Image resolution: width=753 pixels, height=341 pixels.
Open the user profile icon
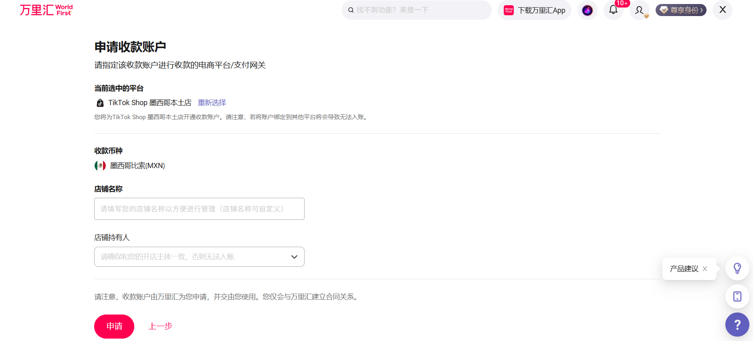(x=640, y=10)
